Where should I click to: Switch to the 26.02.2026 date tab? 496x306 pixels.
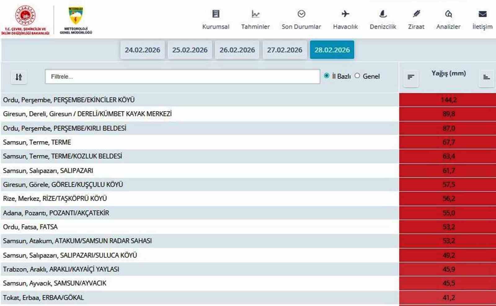237,50
